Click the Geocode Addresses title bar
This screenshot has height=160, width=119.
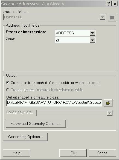pos(53,4)
